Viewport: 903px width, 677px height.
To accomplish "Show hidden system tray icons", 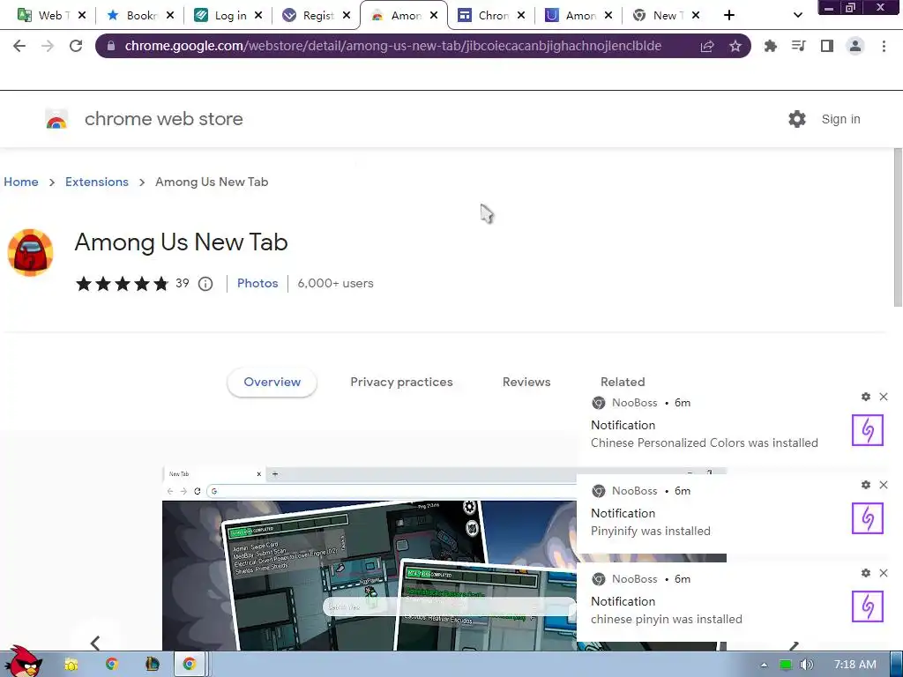I will click(x=765, y=665).
